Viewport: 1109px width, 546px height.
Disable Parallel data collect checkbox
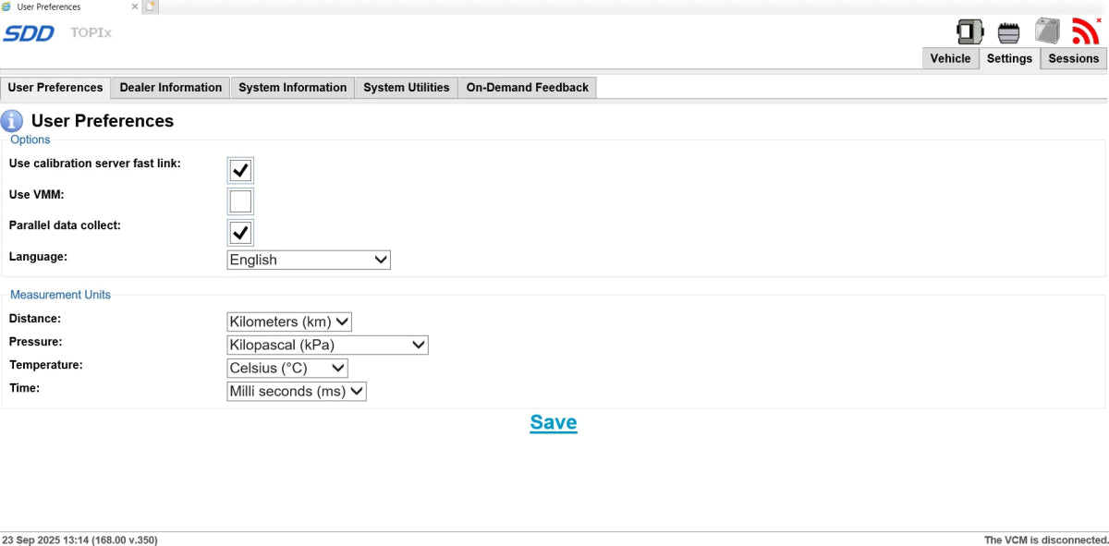[x=240, y=232]
